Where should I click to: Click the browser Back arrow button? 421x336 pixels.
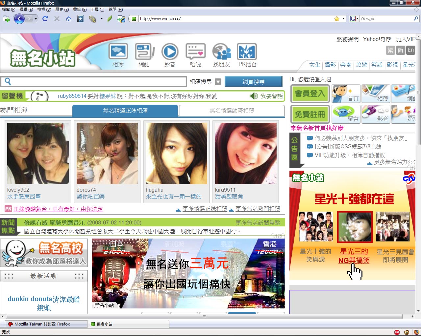19,19
